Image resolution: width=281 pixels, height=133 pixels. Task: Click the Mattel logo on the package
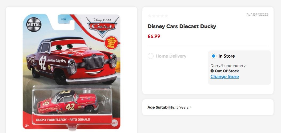115,123
